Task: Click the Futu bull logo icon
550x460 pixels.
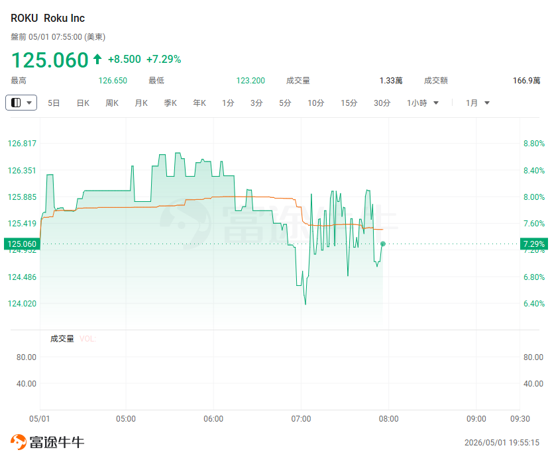Action: click(19, 441)
